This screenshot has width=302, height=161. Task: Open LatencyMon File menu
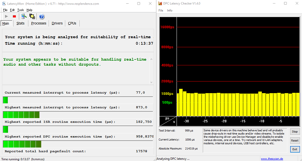pos(5,10)
